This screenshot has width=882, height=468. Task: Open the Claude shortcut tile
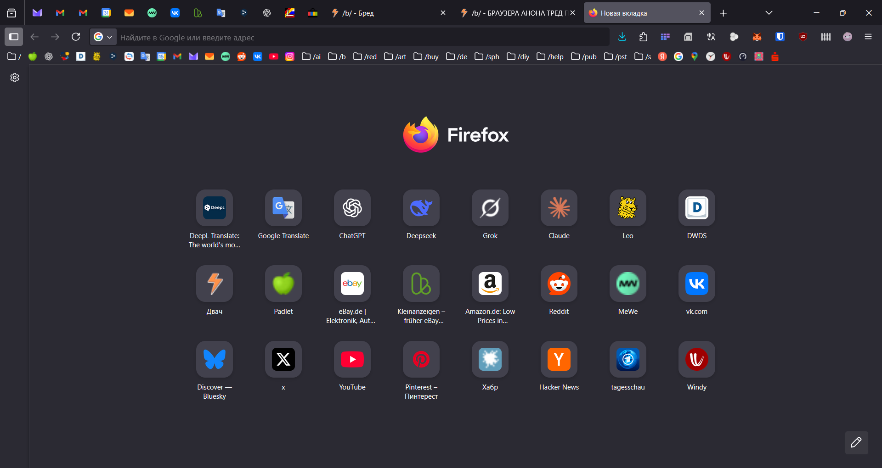pos(559,208)
